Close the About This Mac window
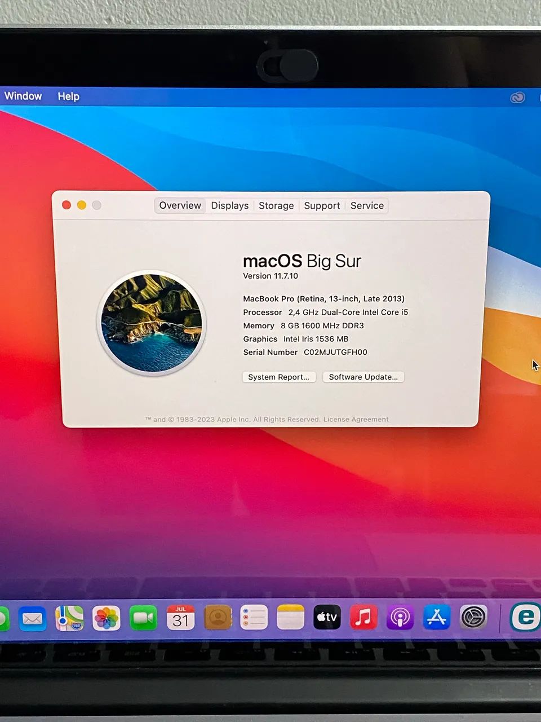 coord(66,205)
